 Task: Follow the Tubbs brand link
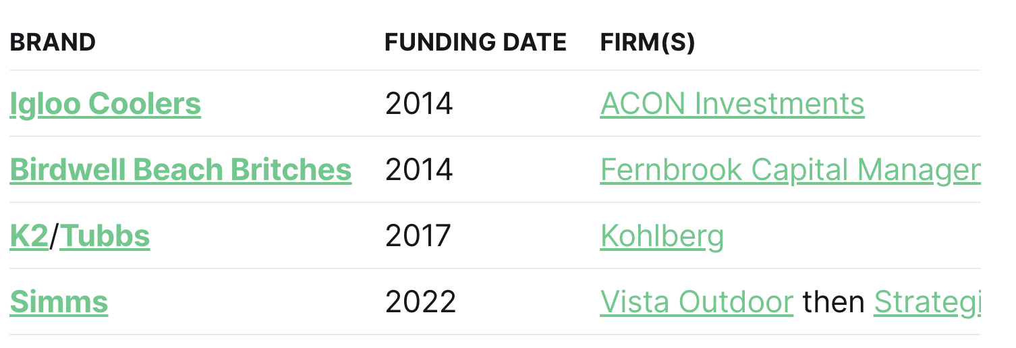click(105, 236)
